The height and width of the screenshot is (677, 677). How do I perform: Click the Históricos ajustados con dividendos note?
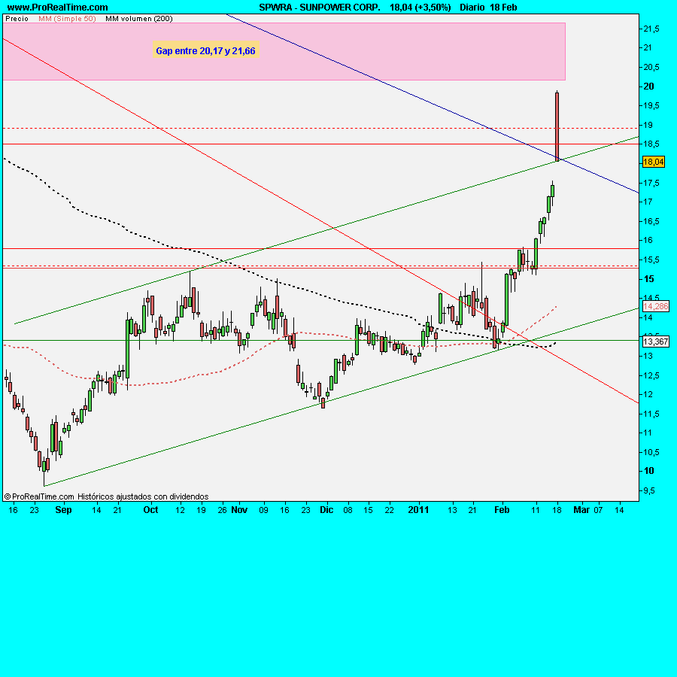click(143, 496)
